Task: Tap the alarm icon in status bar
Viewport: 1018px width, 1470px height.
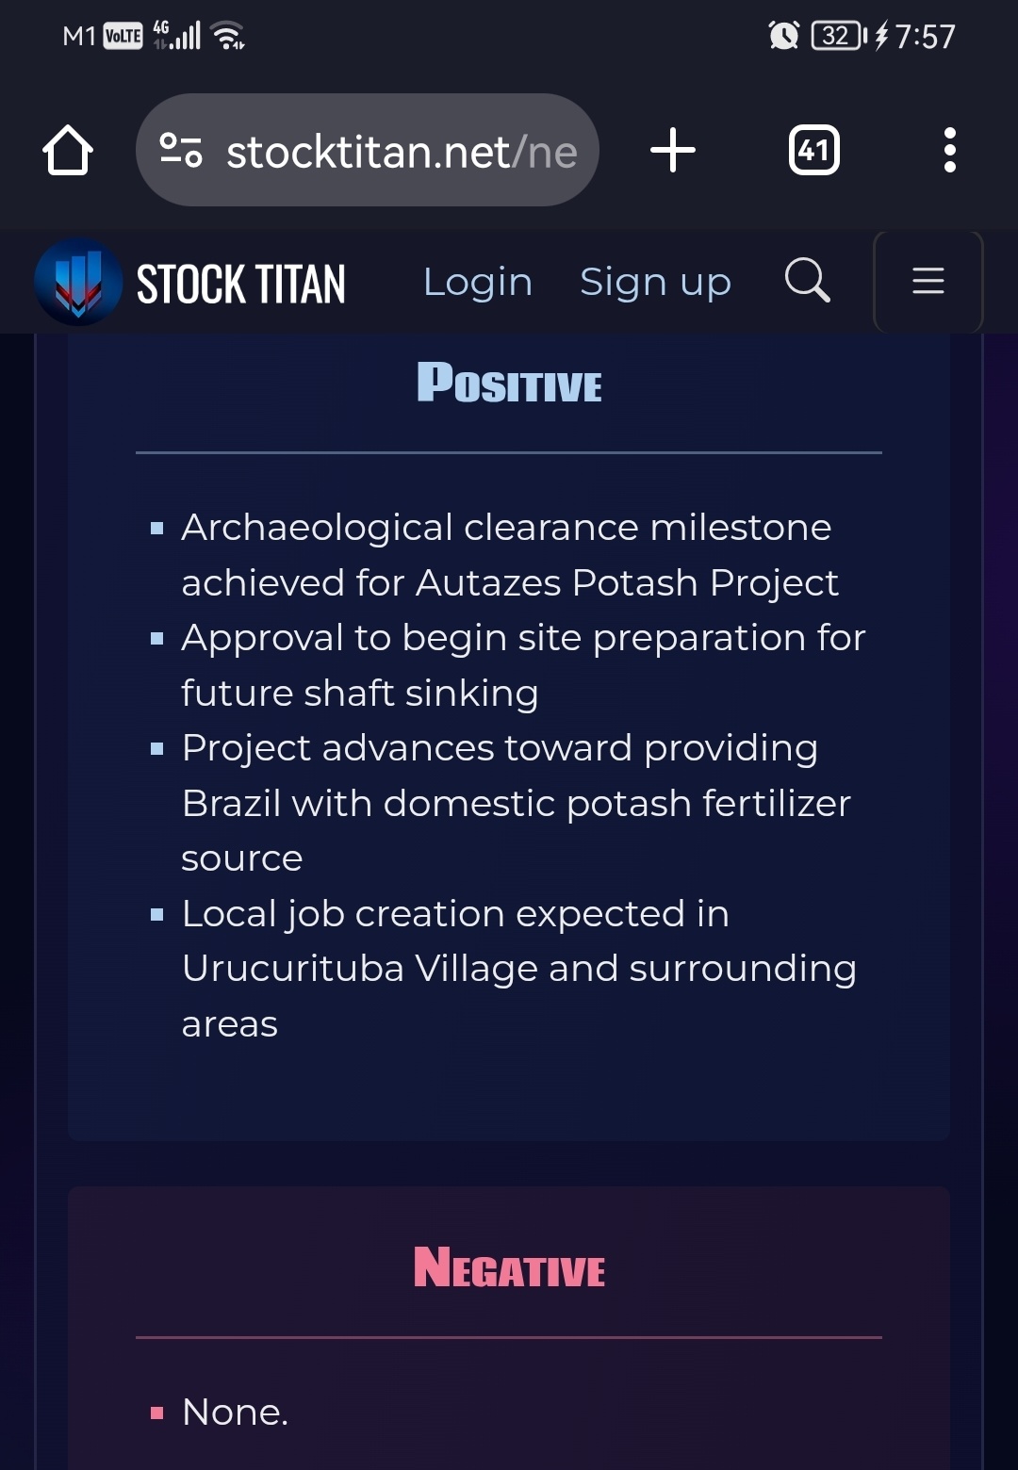Action: [x=783, y=36]
